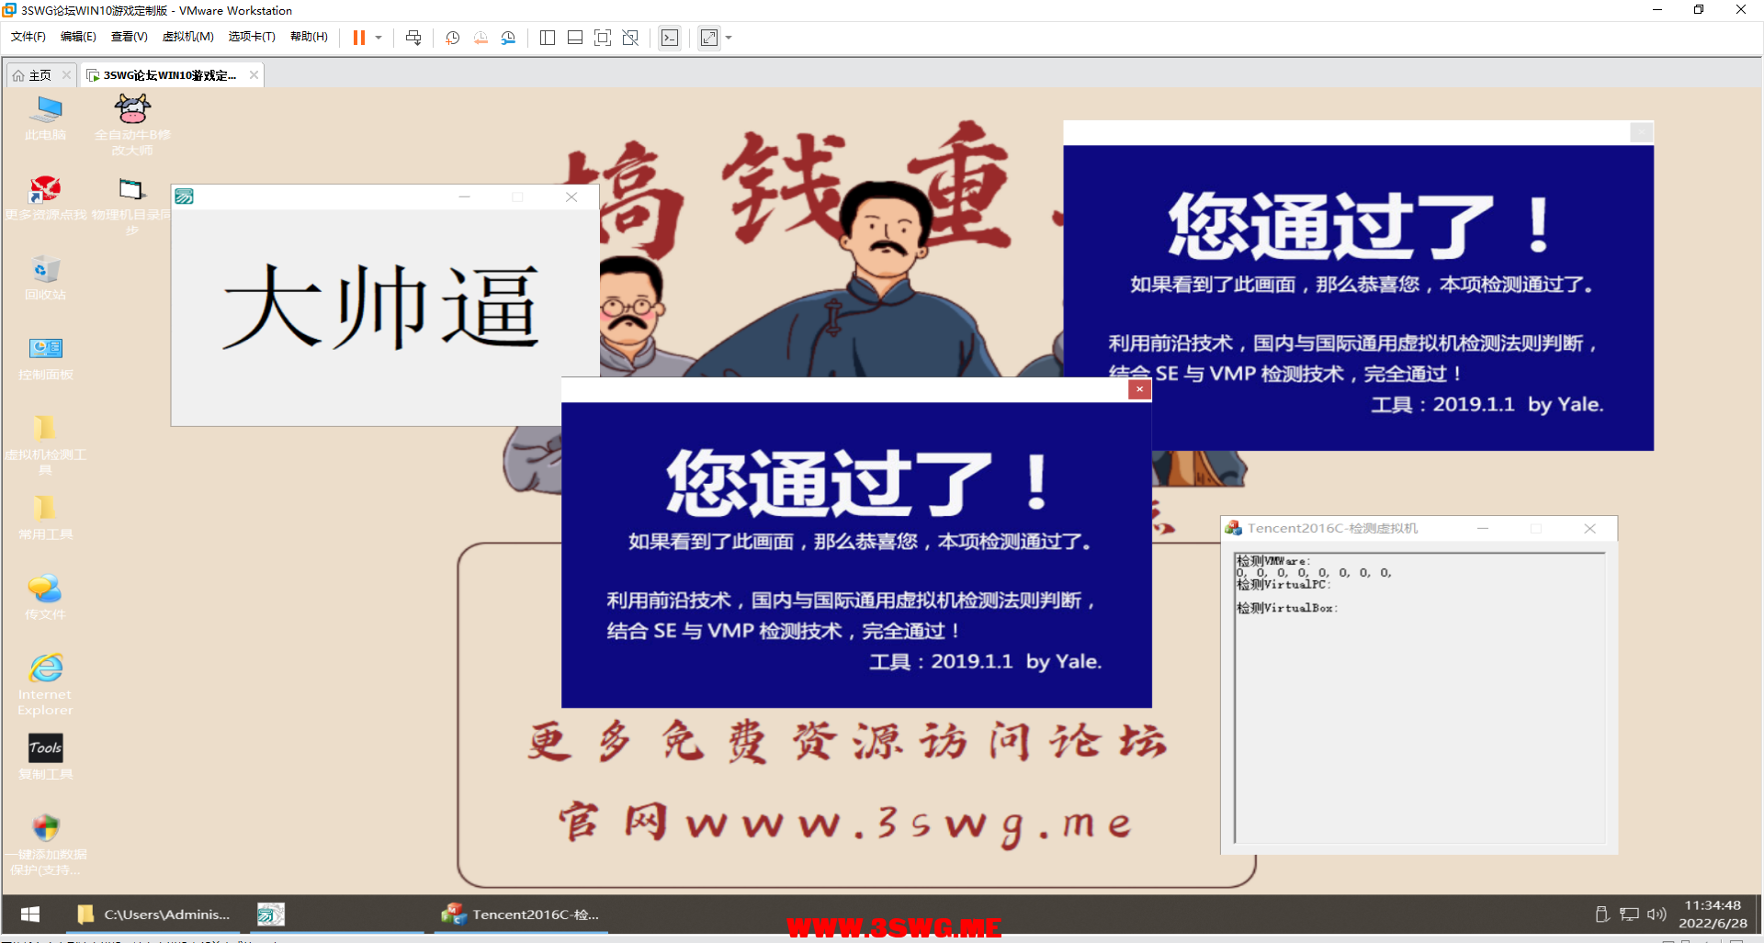Open the snapshot manager wrench-clock icon
This screenshot has width=1764, height=943.
[x=508, y=38]
